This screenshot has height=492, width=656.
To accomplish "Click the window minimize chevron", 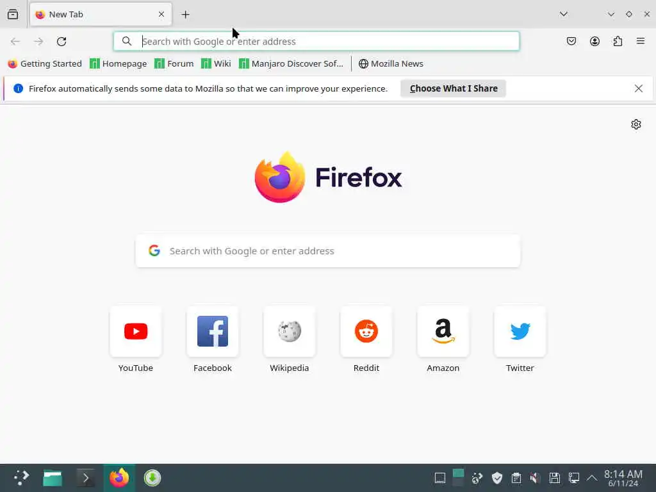I will tap(611, 14).
